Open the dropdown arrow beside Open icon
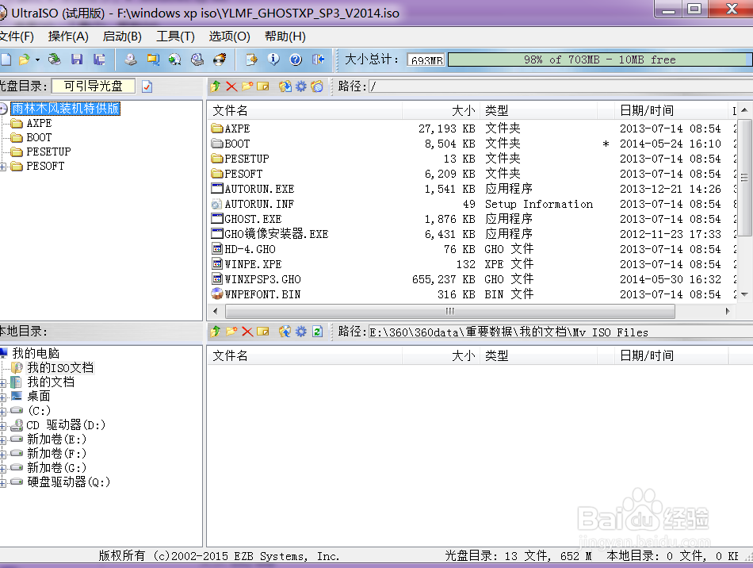The height and width of the screenshot is (568, 753). tap(37, 60)
